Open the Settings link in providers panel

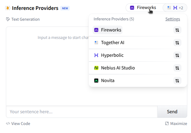tap(172, 19)
